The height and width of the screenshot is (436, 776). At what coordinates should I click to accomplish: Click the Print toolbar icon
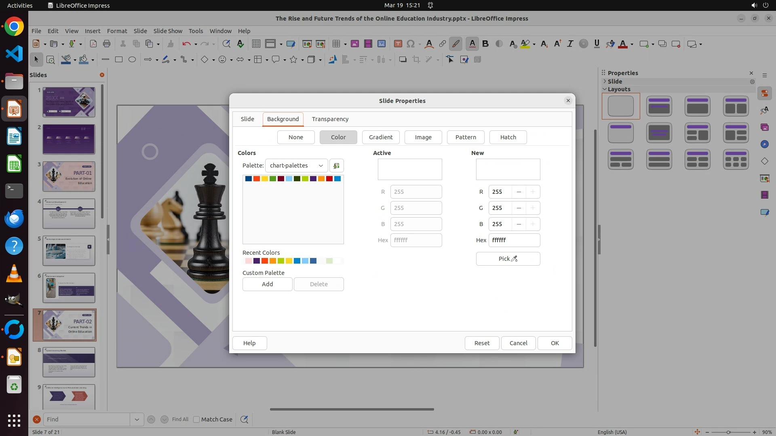(107, 44)
